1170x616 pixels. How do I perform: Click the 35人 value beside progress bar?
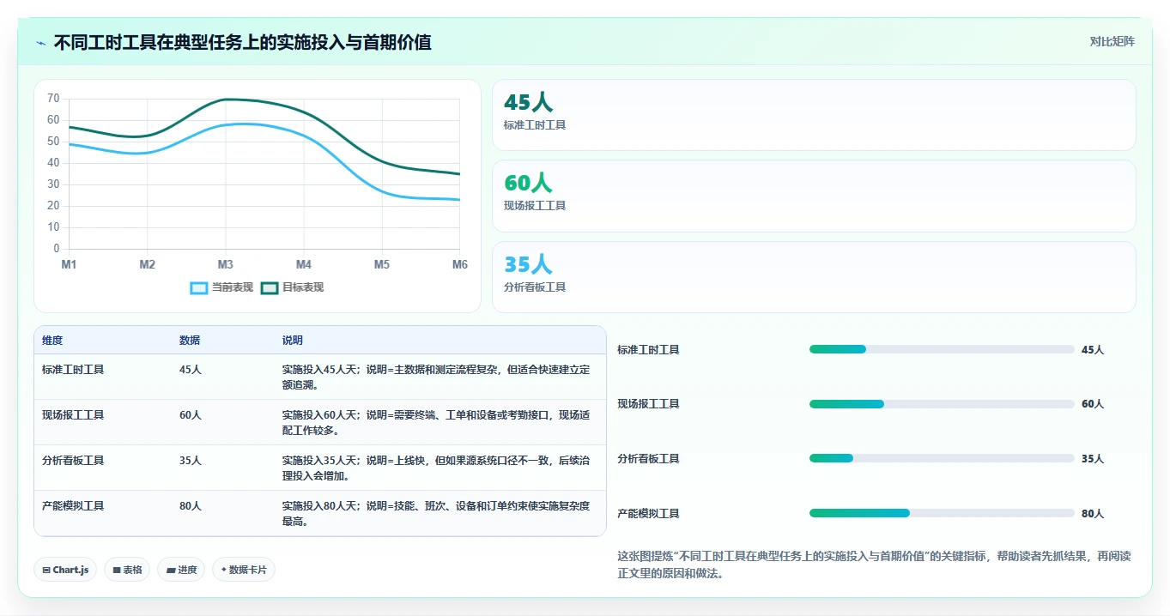click(x=1093, y=459)
